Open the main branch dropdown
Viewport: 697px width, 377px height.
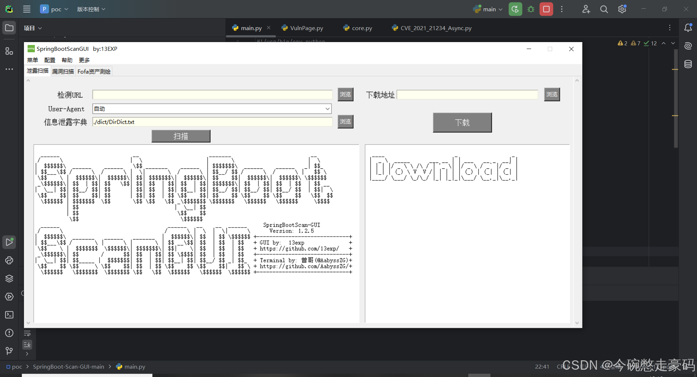[488, 9]
